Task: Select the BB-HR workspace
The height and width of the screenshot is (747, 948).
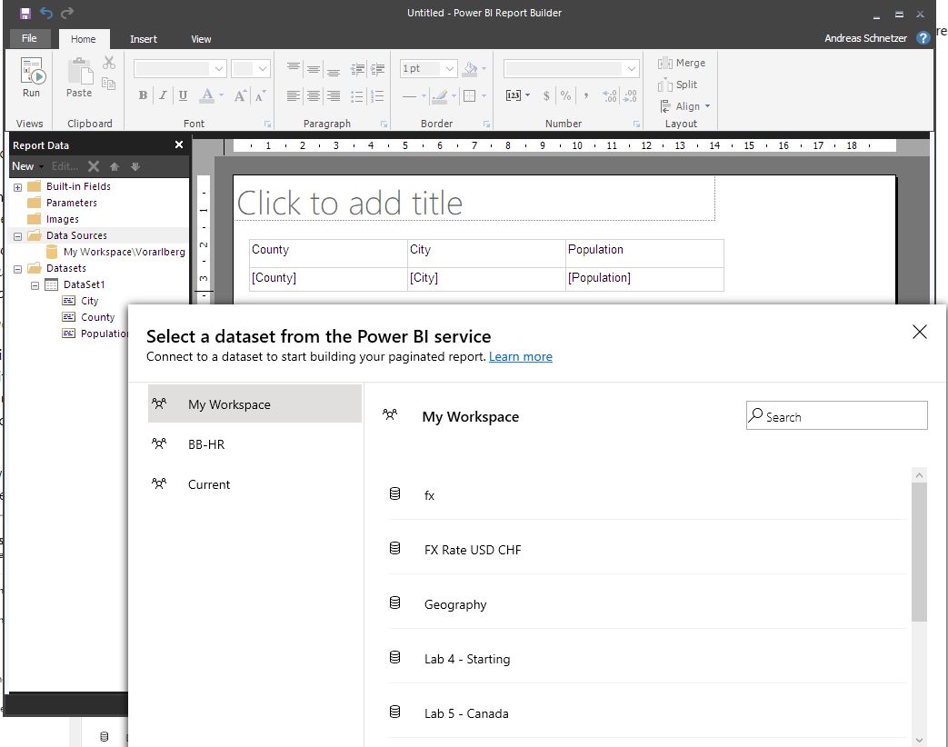Action: point(206,444)
